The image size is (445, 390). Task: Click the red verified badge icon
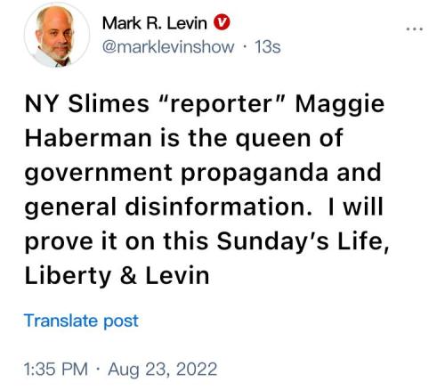click(x=222, y=22)
